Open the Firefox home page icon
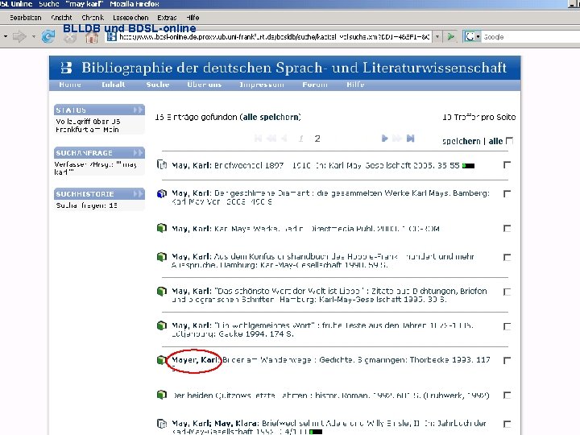 [92, 37]
